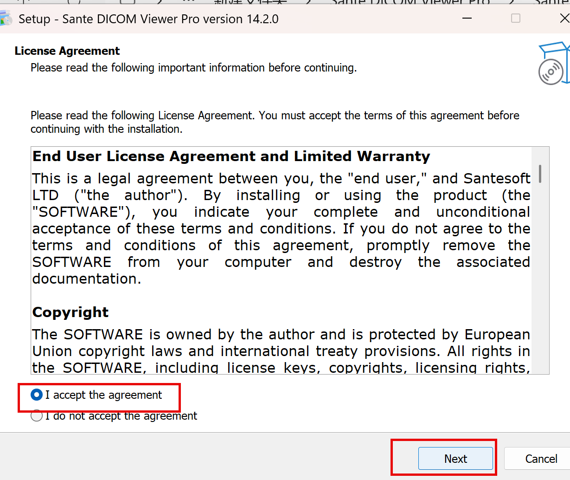The height and width of the screenshot is (480, 570).
Task: Choose "I do not accept the agreement"
Action: coord(37,416)
